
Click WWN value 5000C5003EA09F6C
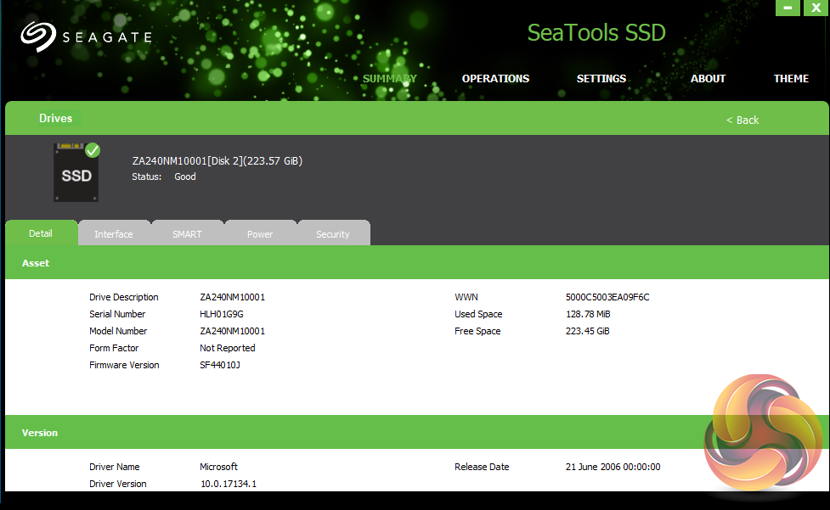(x=607, y=297)
